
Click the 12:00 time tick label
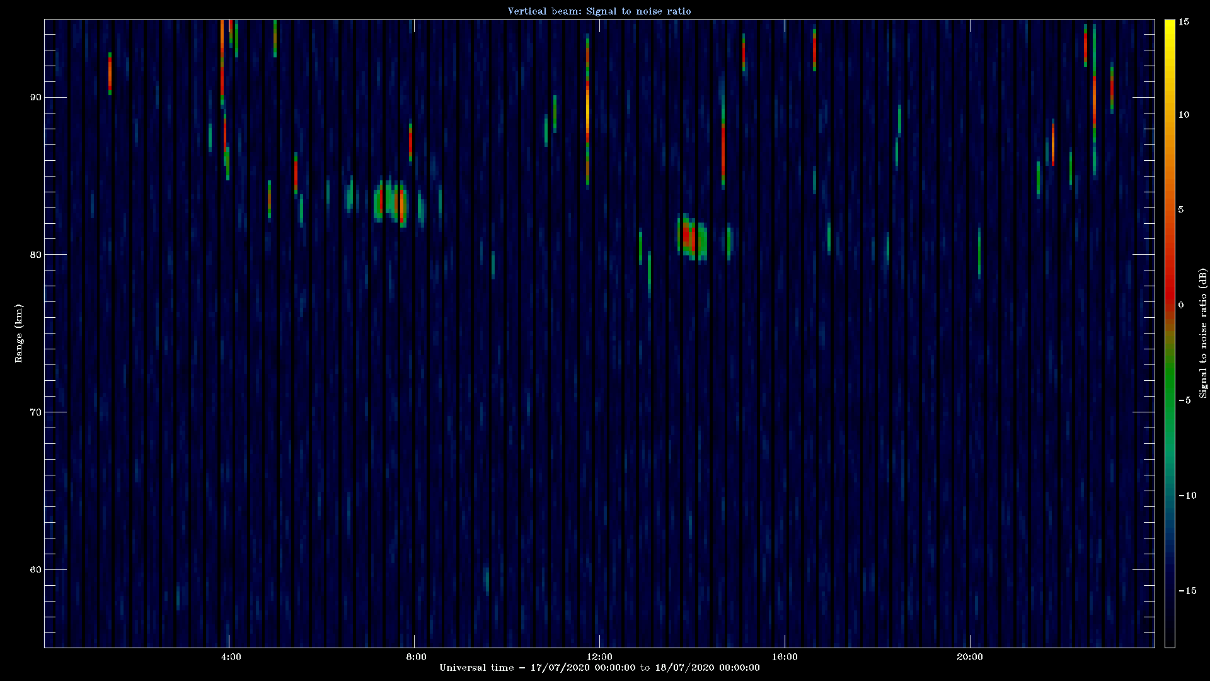(599, 657)
